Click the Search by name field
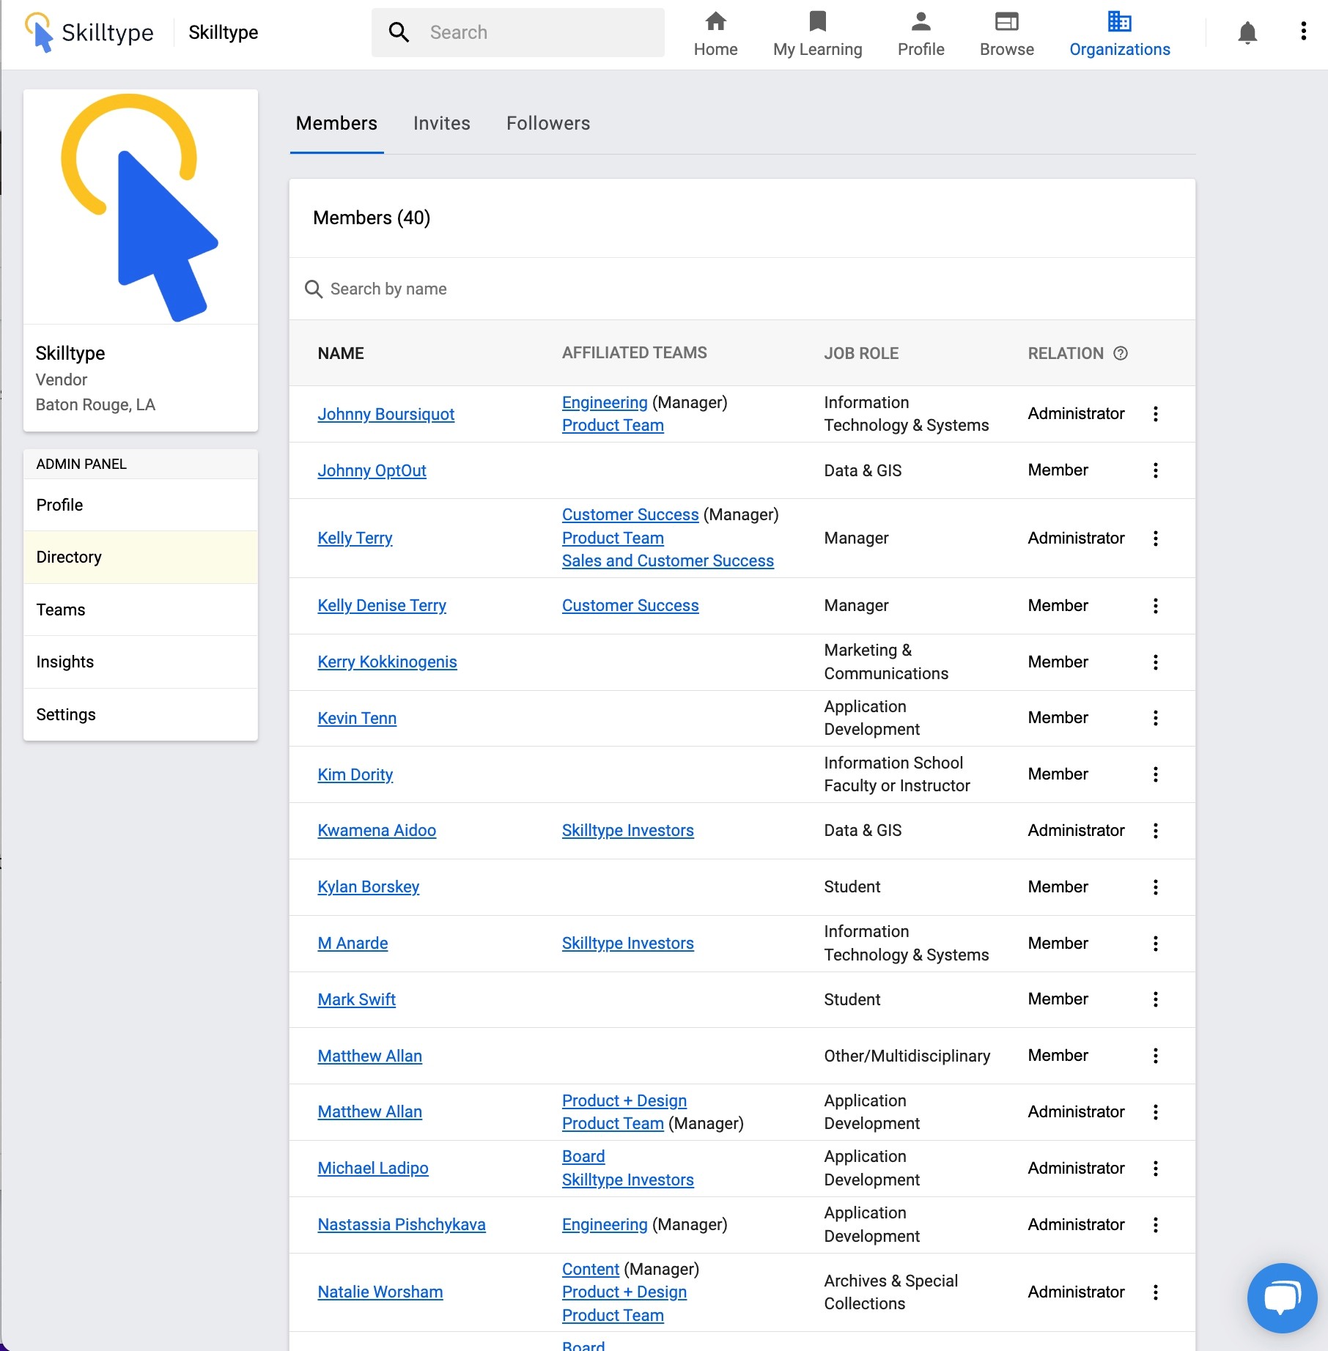This screenshot has width=1328, height=1351. pos(742,289)
